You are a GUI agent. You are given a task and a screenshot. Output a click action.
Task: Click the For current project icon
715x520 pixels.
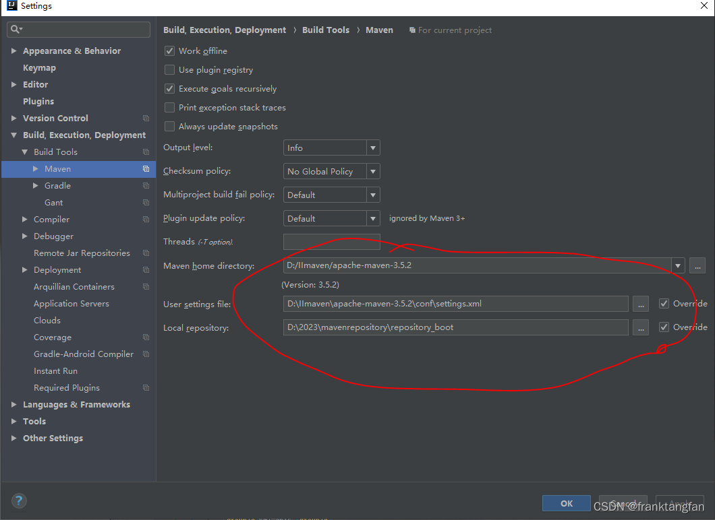(x=412, y=30)
